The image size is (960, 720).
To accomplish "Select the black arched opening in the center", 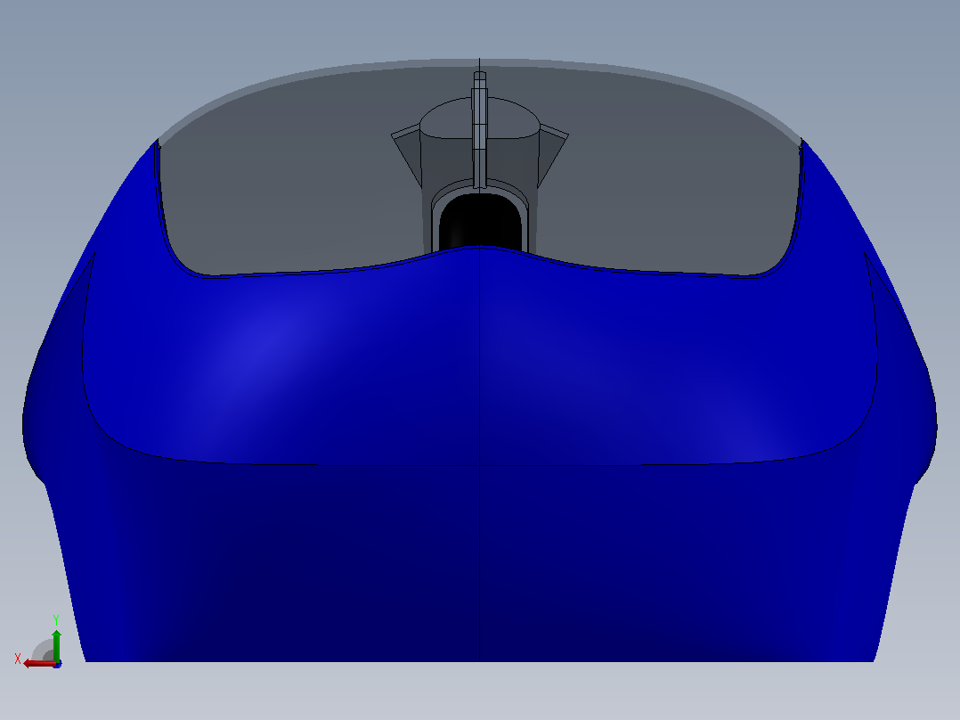I will pos(479,223).
